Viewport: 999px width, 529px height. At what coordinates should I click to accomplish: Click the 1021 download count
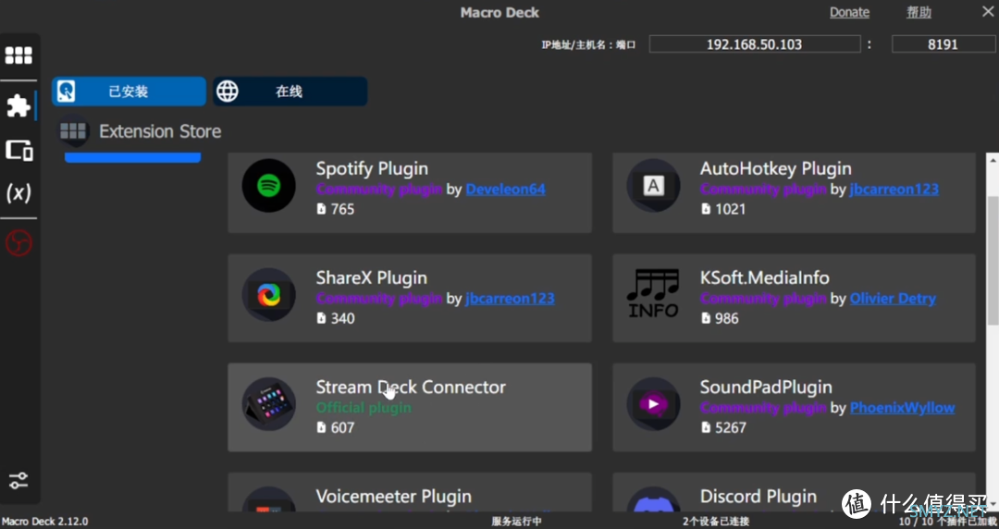[x=730, y=209]
